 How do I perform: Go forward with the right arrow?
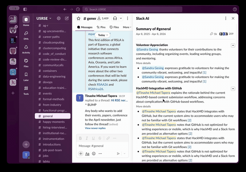coord(72,9)
